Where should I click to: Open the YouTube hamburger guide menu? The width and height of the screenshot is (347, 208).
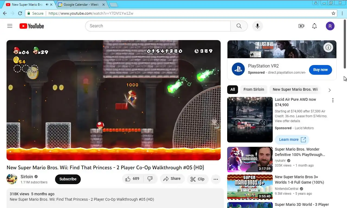10,26
